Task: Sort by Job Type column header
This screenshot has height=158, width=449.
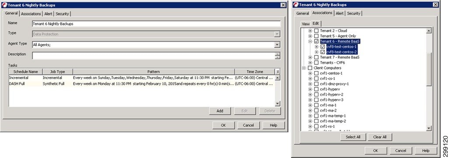Action: point(58,72)
